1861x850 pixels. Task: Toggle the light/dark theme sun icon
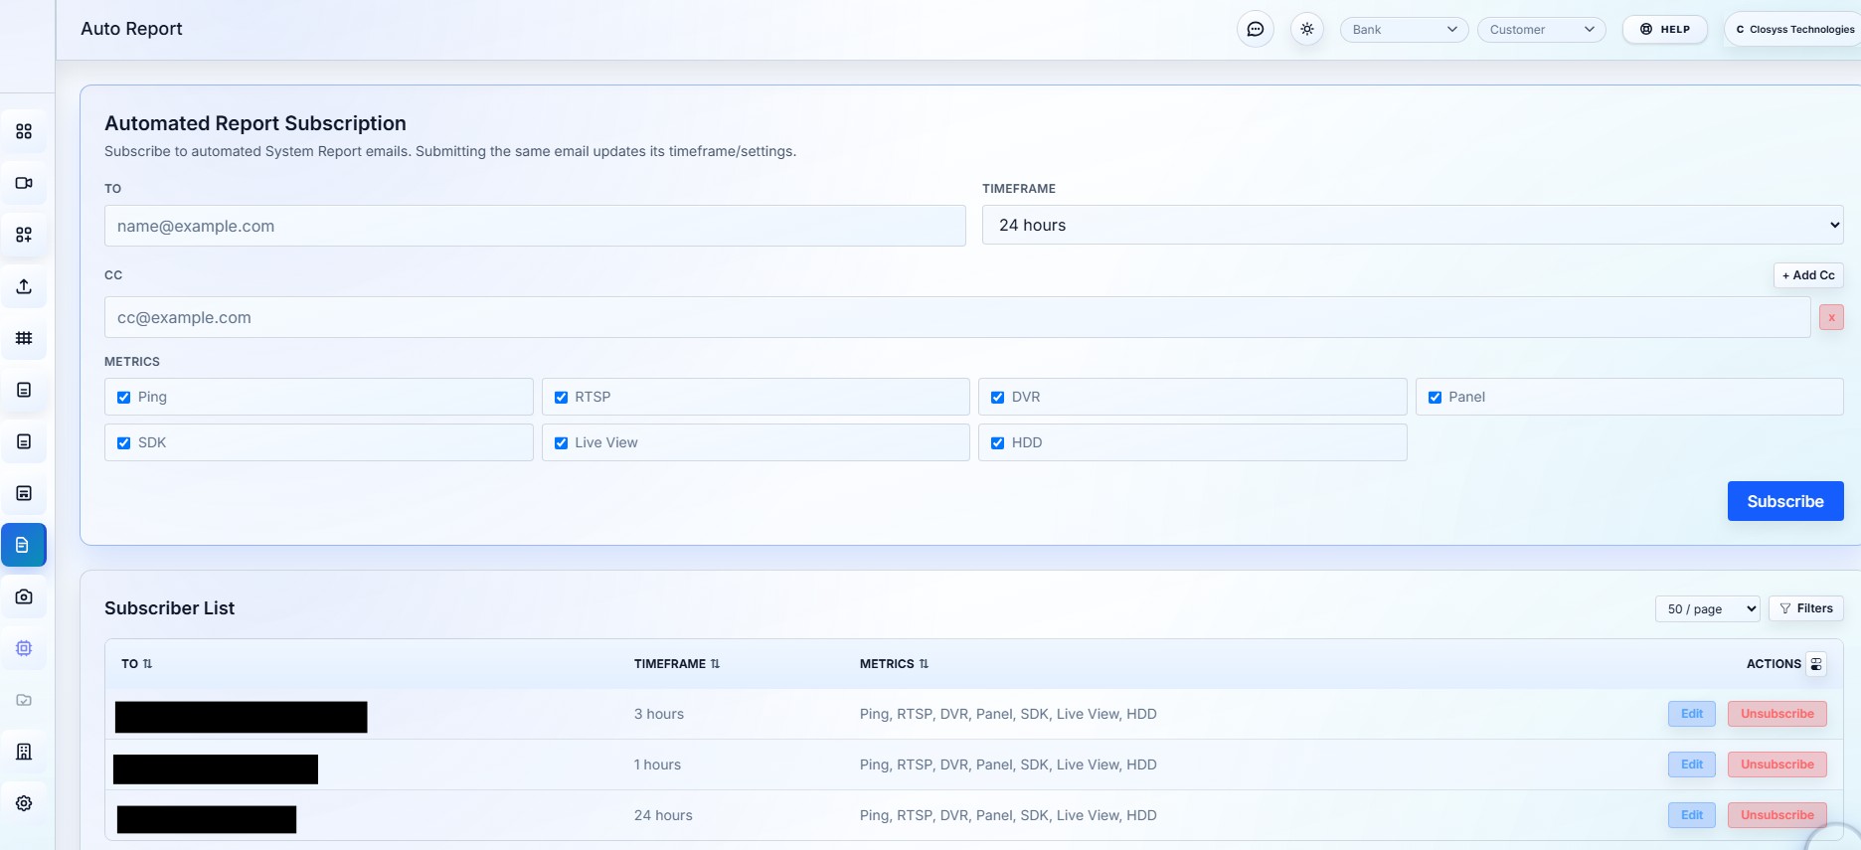(1307, 29)
